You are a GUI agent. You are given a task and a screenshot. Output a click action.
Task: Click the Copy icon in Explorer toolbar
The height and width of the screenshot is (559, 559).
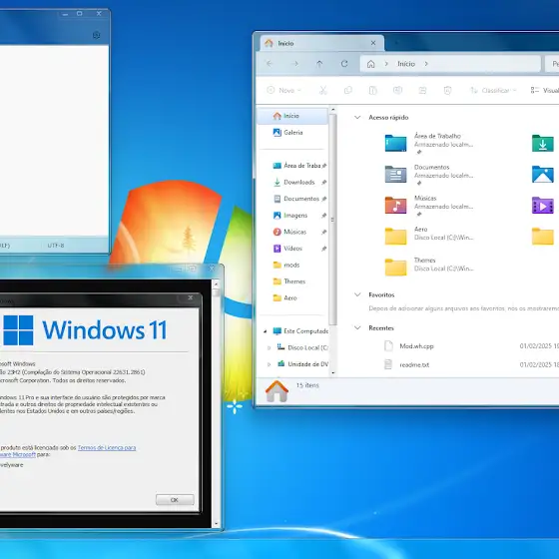[348, 90]
